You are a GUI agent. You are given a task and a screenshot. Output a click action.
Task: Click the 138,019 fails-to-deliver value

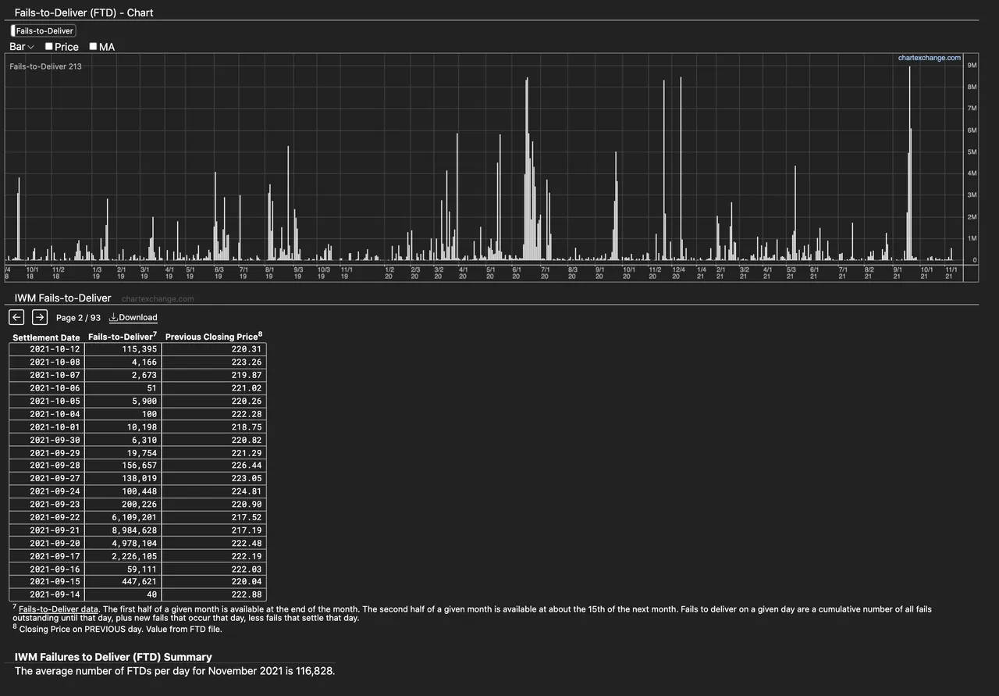[x=140, y=479]
